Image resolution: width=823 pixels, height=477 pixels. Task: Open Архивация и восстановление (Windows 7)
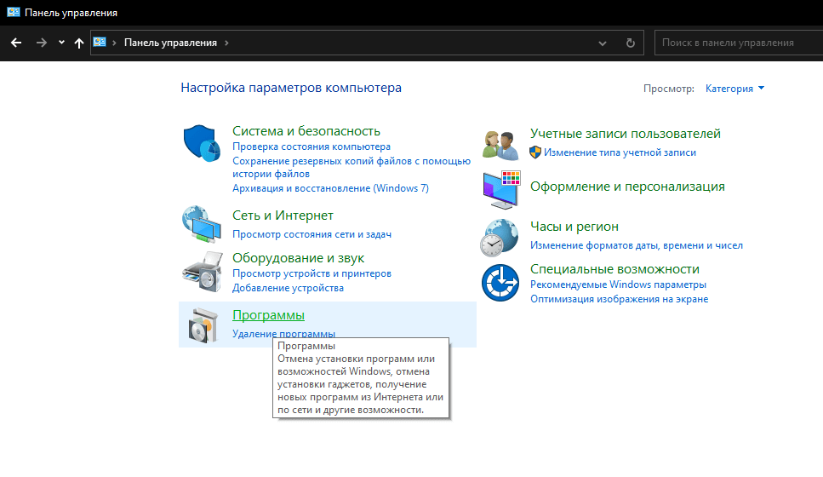tap(331, 188)
